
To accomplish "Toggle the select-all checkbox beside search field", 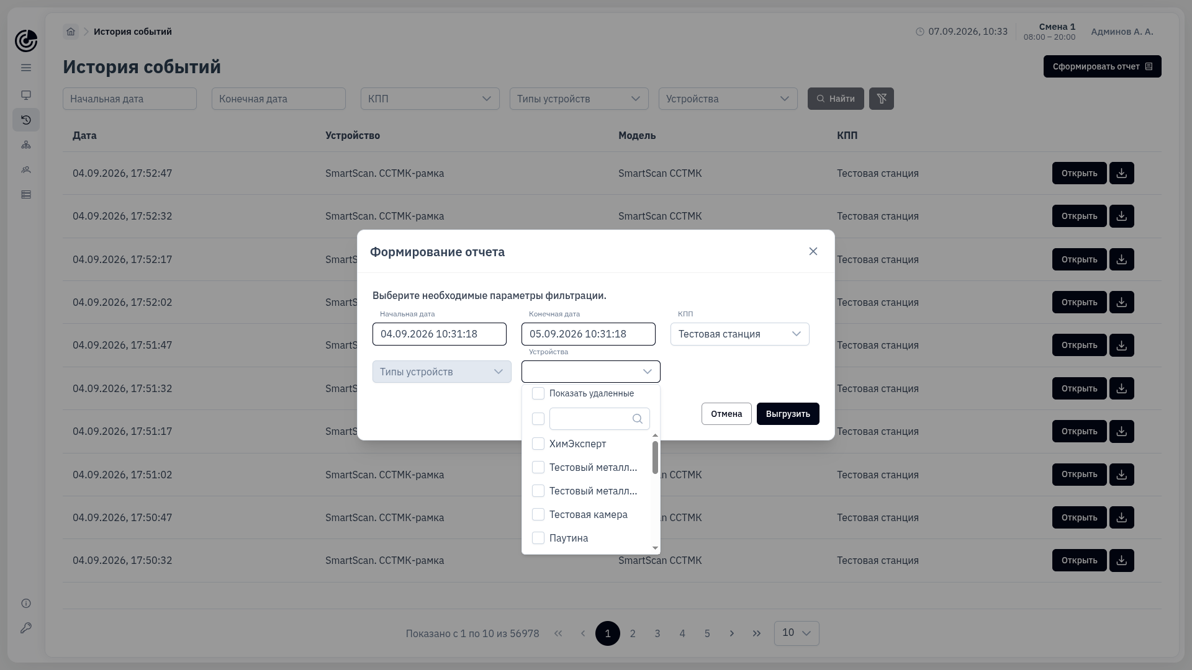I will 538,419.
